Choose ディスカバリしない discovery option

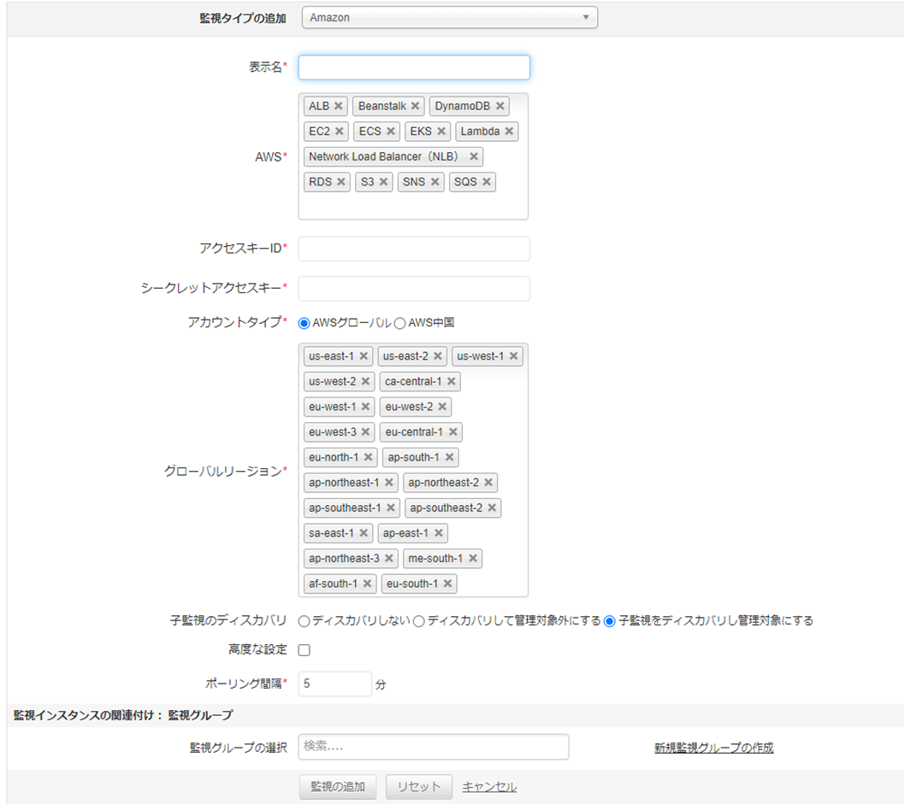pyautogui.click(x=304, y=621)
